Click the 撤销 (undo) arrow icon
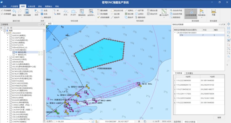231x123 pixels. tap(14, 11)
